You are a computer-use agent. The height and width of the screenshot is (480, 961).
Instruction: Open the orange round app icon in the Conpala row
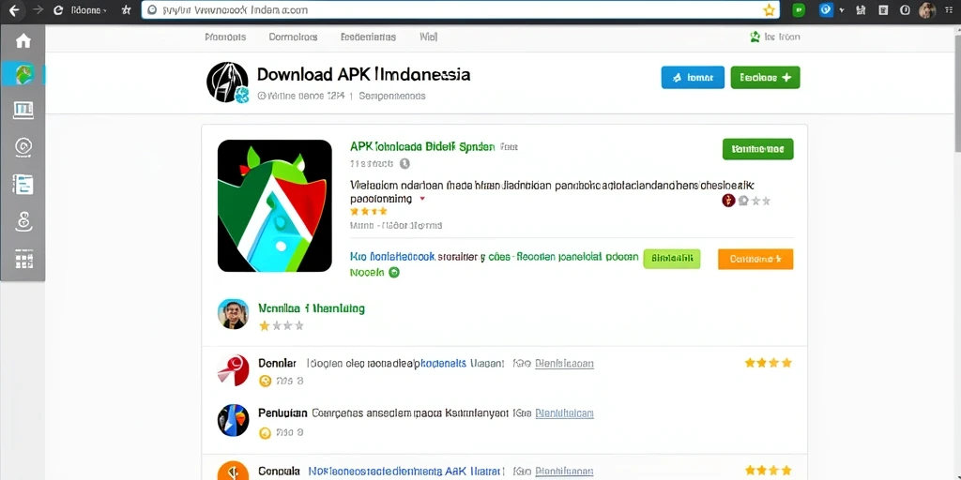pyautogui.click(x=233, y=471)
